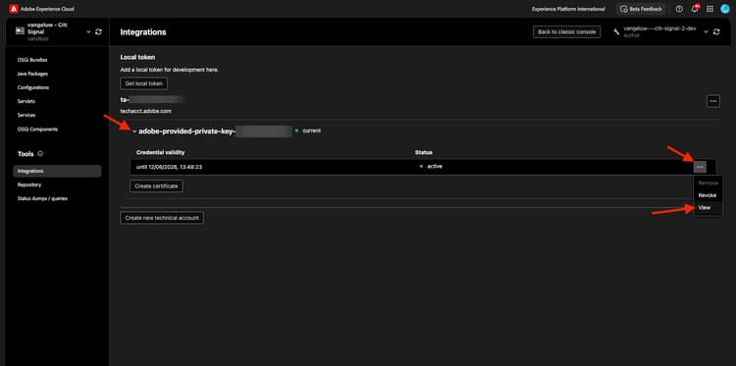
Task: Open the app switcher grid icon
Action: pos(710,9)
